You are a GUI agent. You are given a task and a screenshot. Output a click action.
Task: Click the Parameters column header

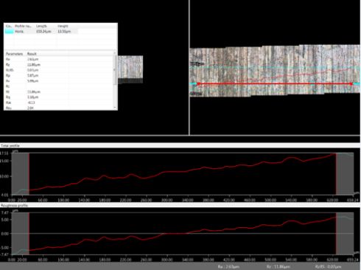pos(14,54)
